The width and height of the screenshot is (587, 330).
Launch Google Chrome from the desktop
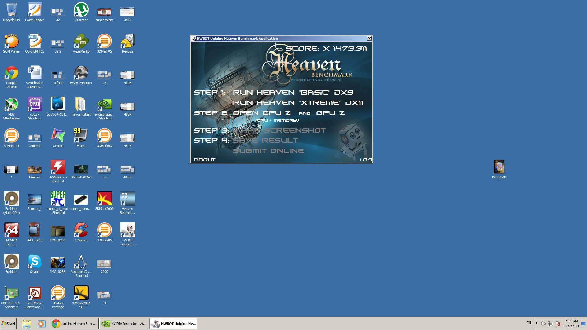[x=11, y=77]
